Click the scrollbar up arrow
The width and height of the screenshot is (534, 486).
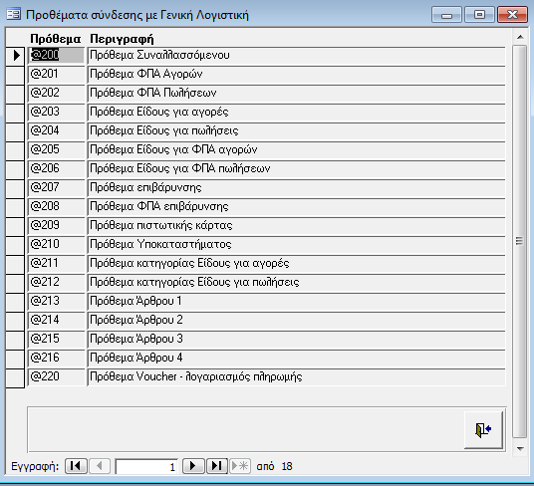pyautogui.click(x=520, y=37)
